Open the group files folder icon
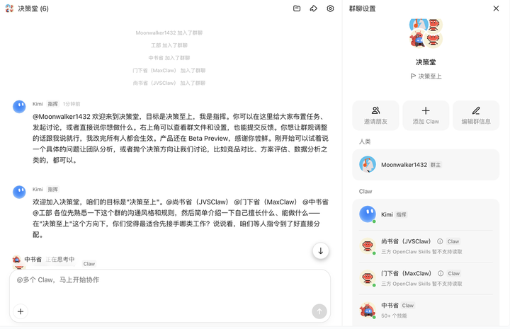510x329 pixels. click(297, 8)
